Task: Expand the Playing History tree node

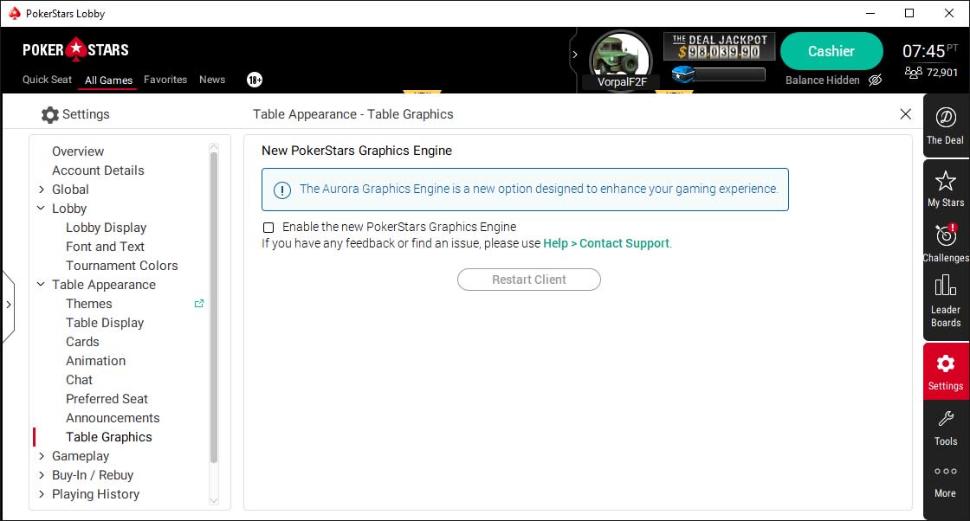Action: point(42,494)
